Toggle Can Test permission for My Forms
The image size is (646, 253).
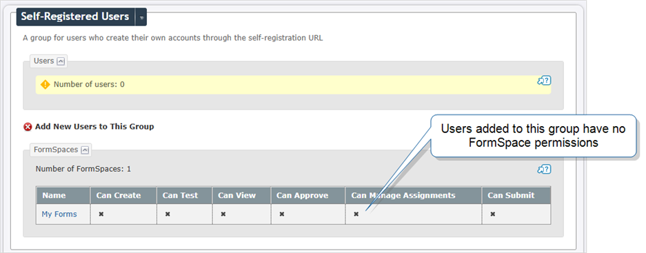click(168, 214)
